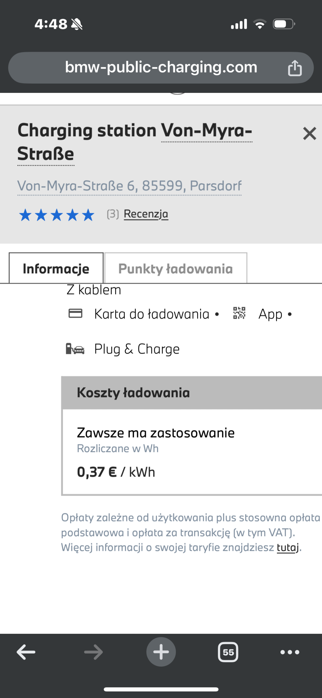Tap the share icon in address bar
The image size is (322, 698).
[x=295, y=68]
